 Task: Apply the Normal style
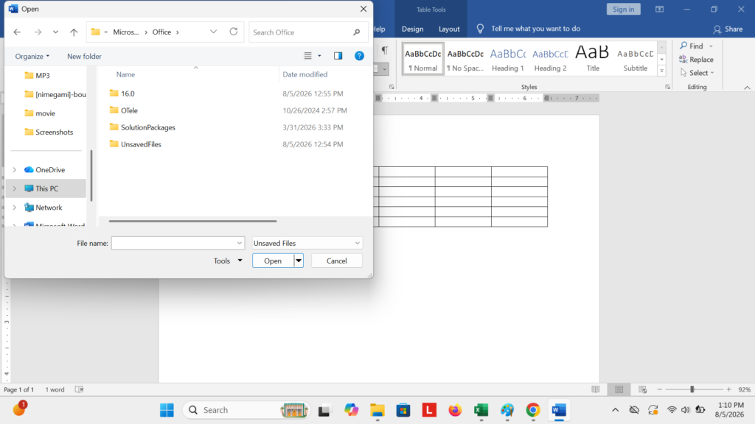coord(422,59)
